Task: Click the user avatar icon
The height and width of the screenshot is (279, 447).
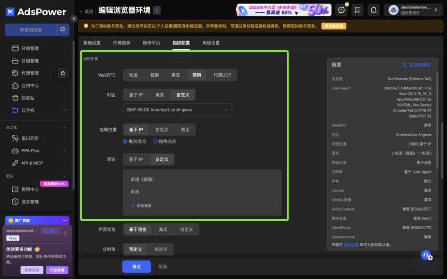Action: (393, 10)
